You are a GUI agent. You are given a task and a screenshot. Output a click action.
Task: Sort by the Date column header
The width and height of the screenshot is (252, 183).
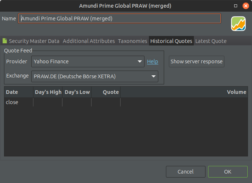[x=19, y=92]
